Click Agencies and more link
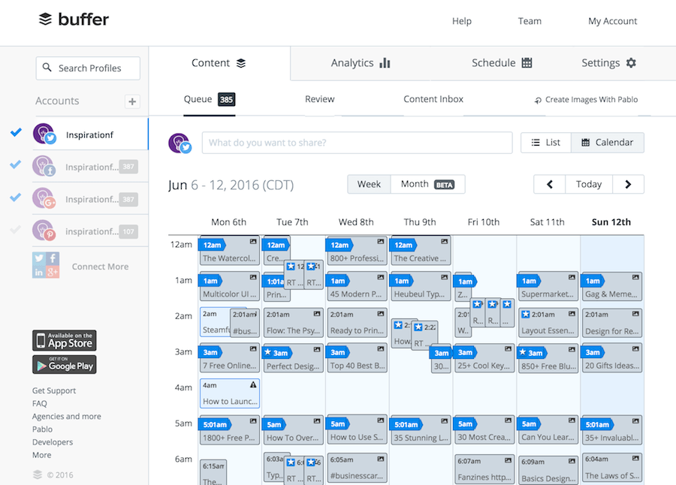This screenshot has height=485, width=676. click(x=67, y=417)
